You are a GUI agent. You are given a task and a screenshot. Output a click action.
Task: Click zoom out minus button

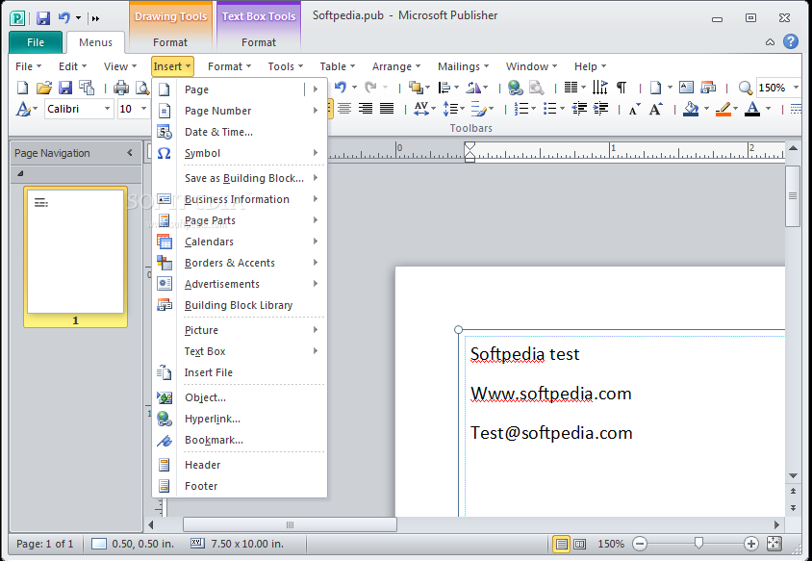pos(640,544)
